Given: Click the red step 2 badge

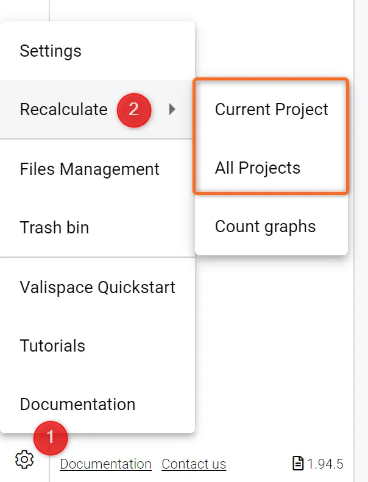Looking at the screenshot, I should (133, 110).
